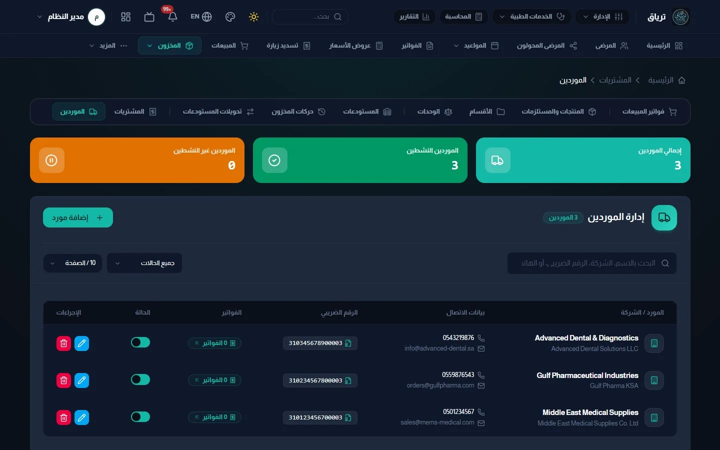
Task: Click the المشتريات breadcrumb link
Action: 615,80
